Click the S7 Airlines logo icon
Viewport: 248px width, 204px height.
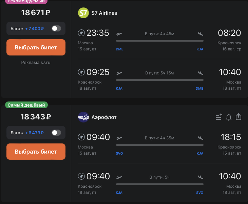point(83,13)
